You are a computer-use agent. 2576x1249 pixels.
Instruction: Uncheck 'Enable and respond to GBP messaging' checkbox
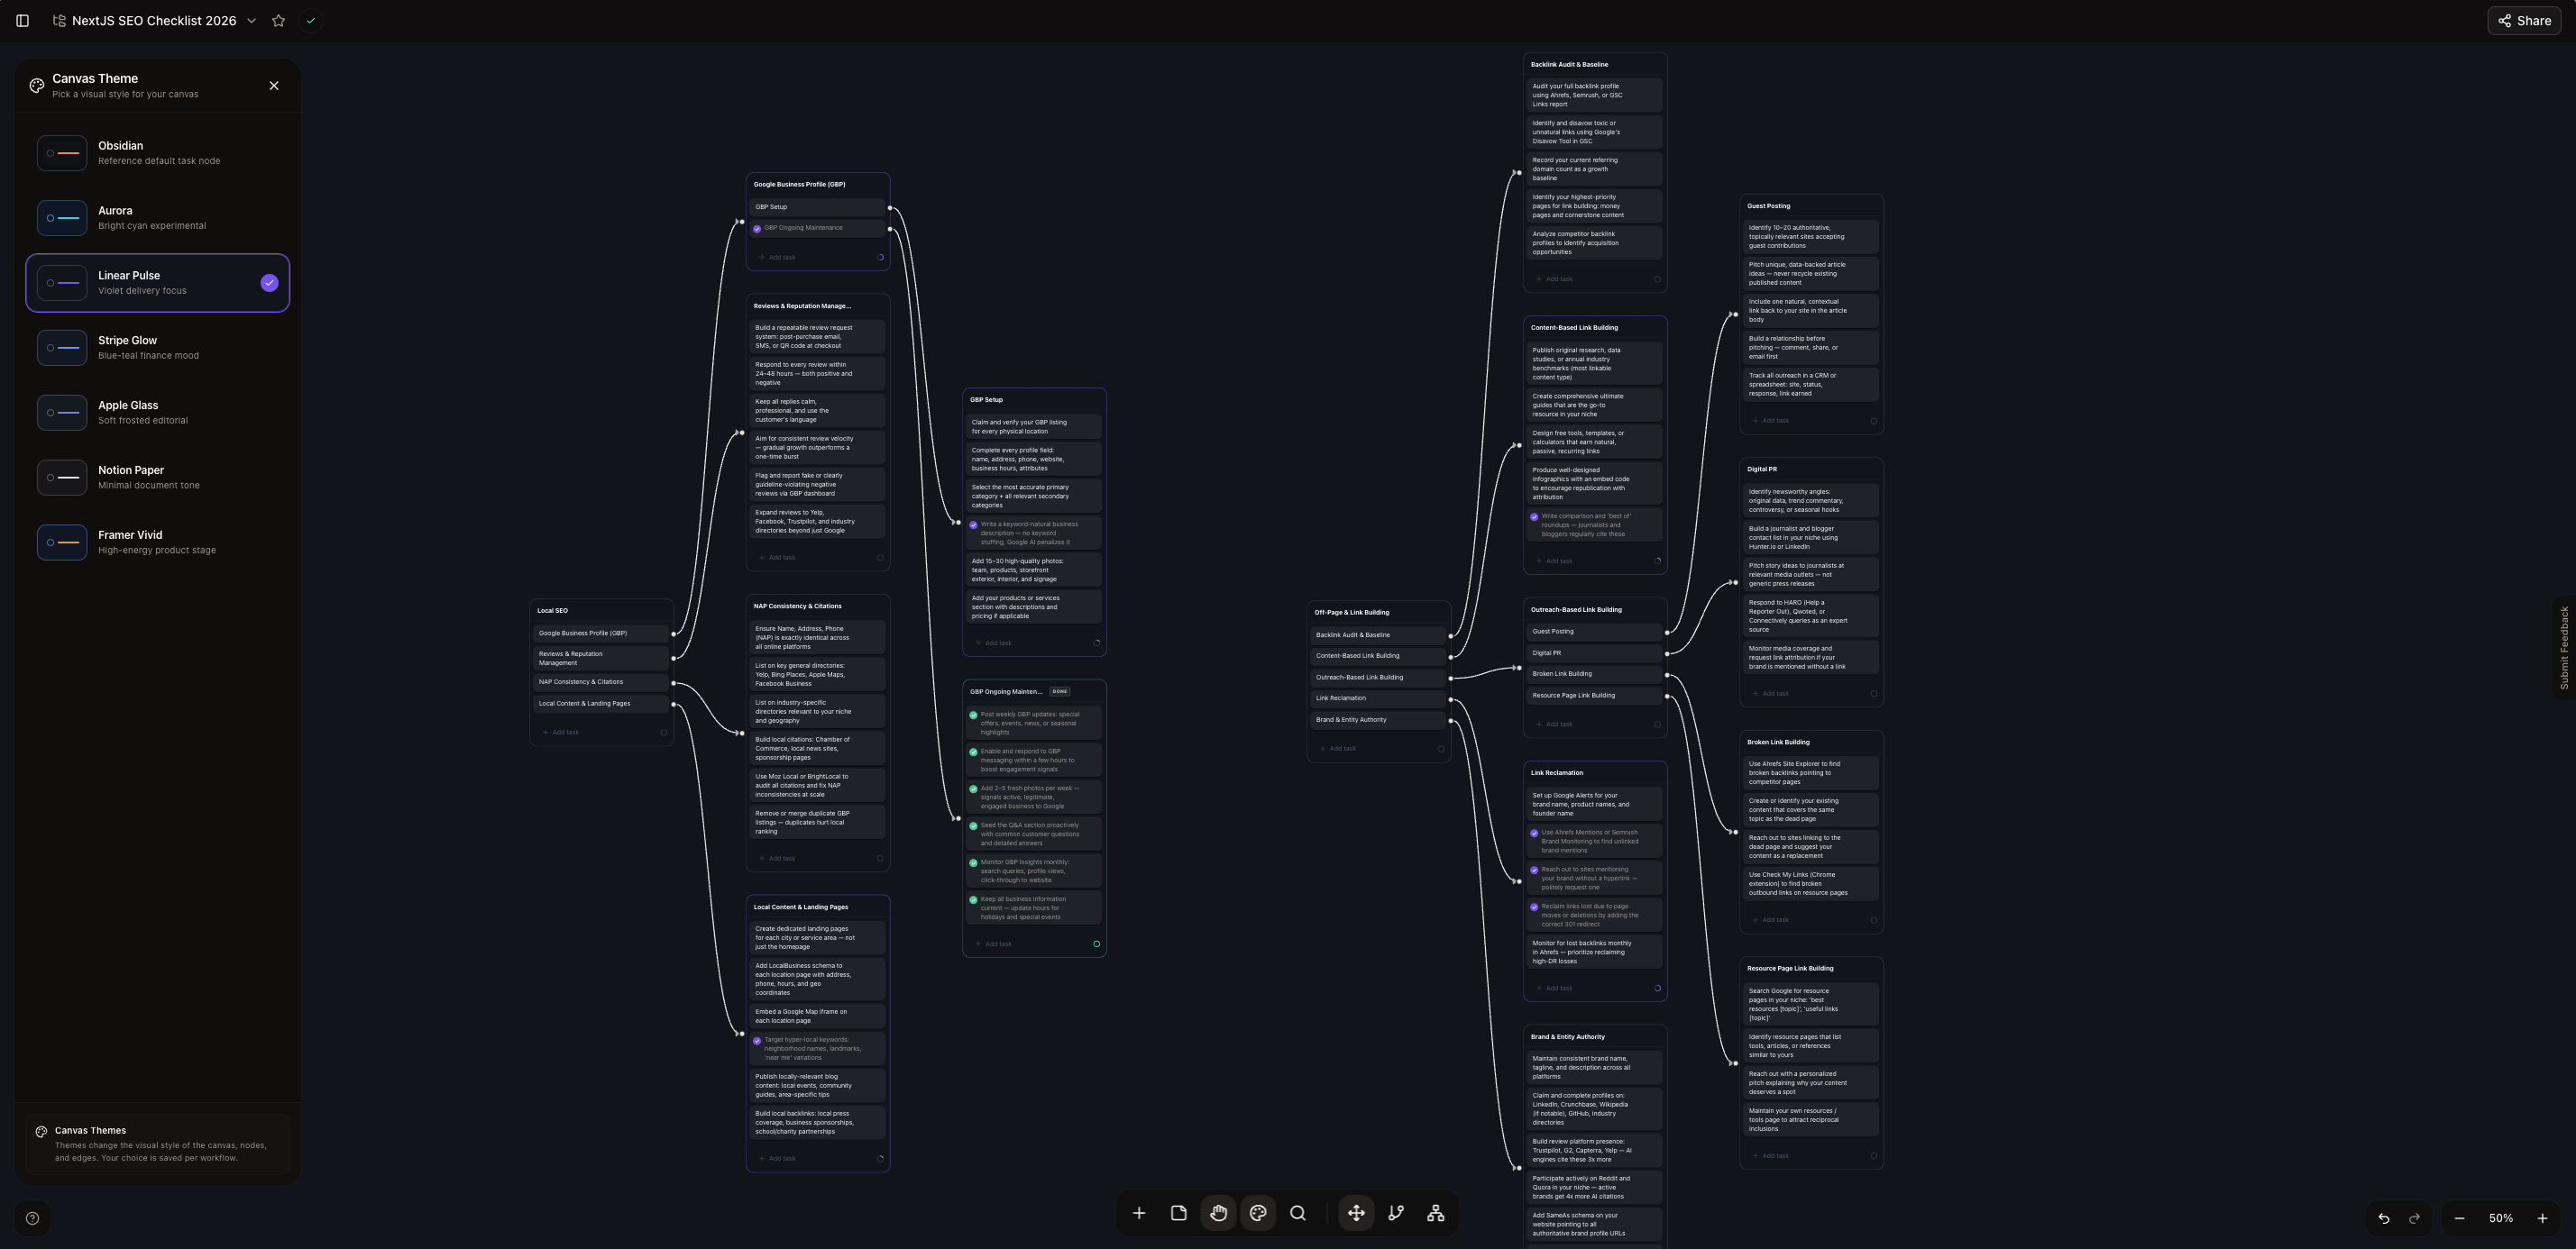tap(973, 752)
